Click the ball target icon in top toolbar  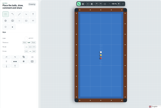[83, 4]
